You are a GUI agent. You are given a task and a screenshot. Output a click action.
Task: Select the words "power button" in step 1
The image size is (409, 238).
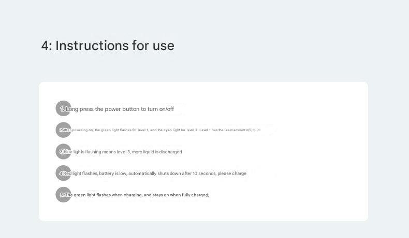tap(122, 109)
